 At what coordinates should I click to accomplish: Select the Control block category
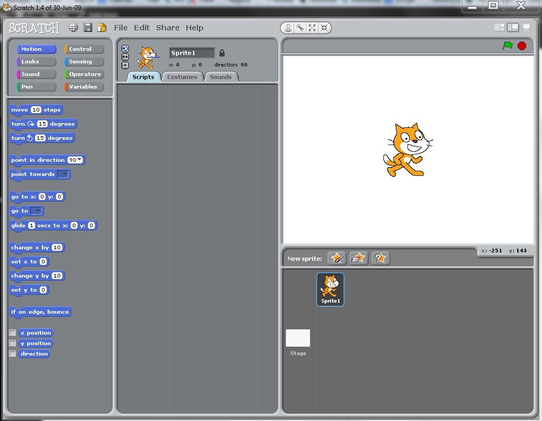pos(84,49)
